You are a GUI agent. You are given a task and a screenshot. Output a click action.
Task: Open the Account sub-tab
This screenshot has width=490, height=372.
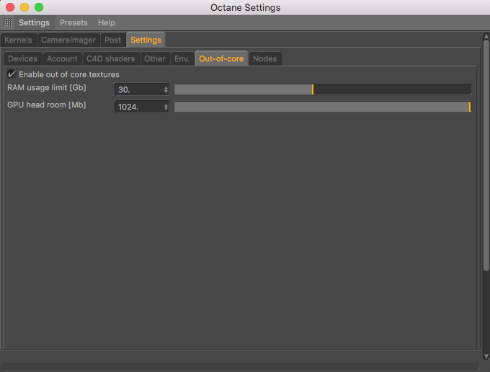[x=62, y=59]
